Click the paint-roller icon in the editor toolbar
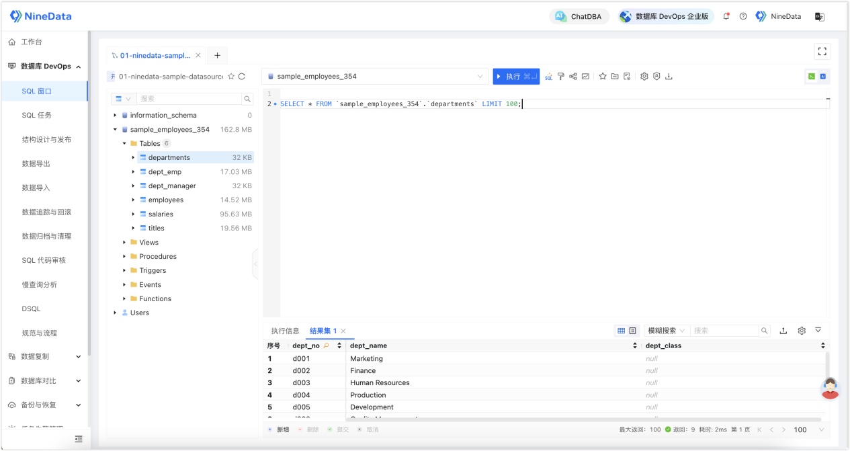The width and height of the screenshot is (850, 451). (561, 77)
